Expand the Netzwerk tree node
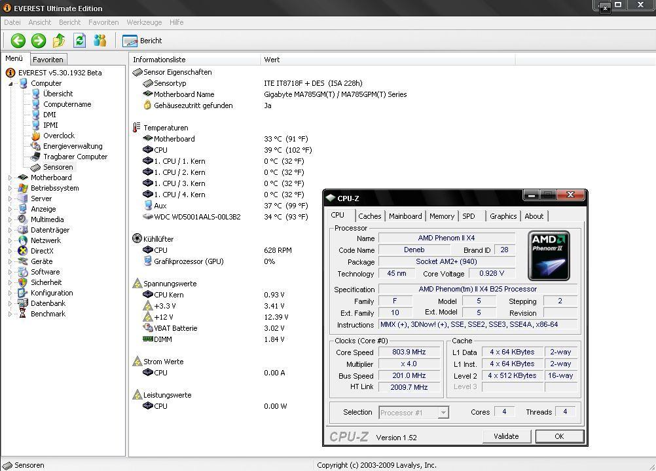 click(10, 240)
